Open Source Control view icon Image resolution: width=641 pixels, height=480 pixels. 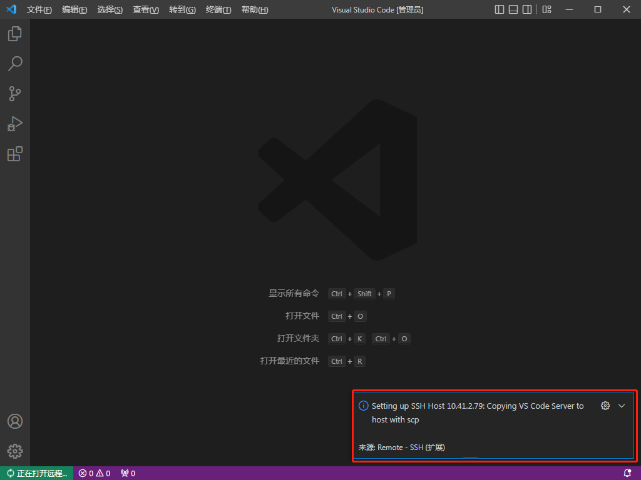point(15,94)
